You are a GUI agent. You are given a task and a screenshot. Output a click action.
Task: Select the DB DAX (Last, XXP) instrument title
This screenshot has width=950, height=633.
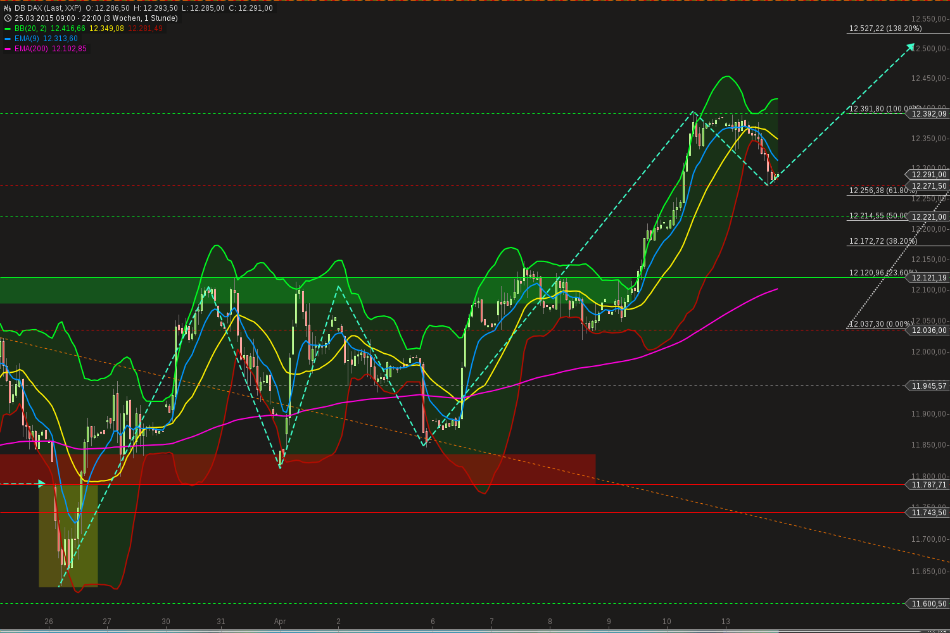(x=48, y=8)
